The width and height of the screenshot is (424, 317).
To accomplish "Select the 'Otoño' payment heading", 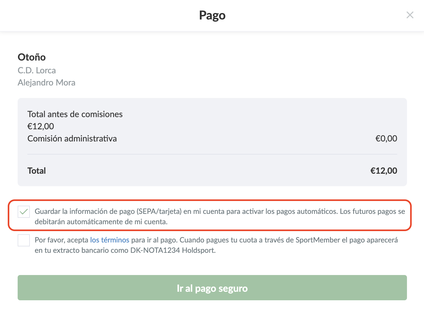I will pos(32,57).
